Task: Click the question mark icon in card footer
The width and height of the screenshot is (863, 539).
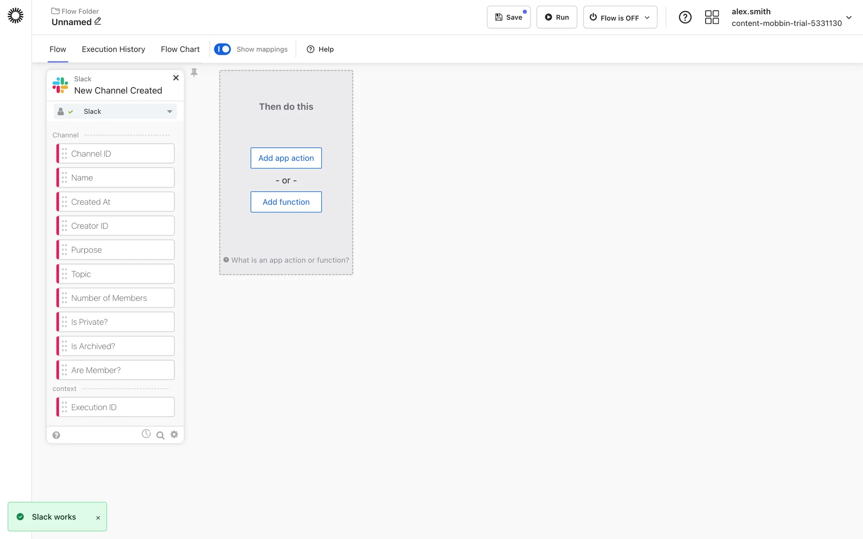Action: (56, 435)
